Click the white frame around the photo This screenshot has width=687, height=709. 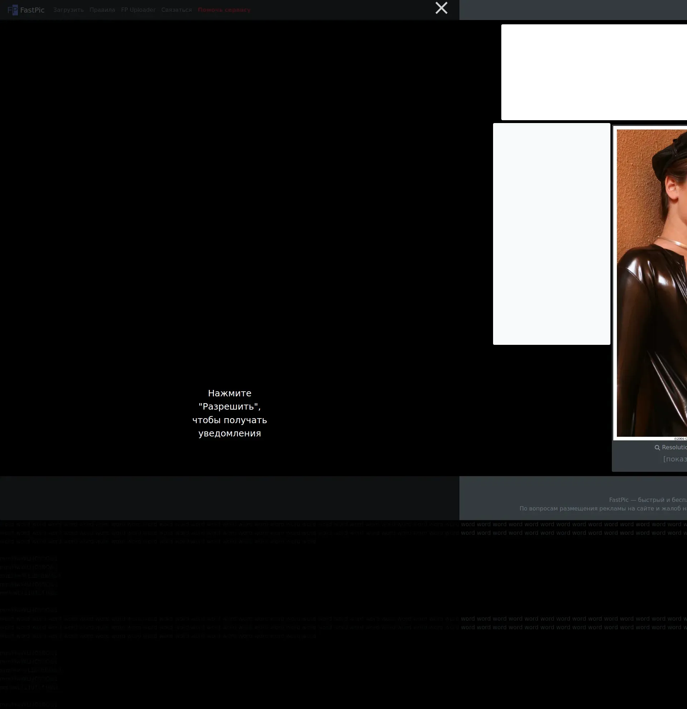click(x=615, y=282)
